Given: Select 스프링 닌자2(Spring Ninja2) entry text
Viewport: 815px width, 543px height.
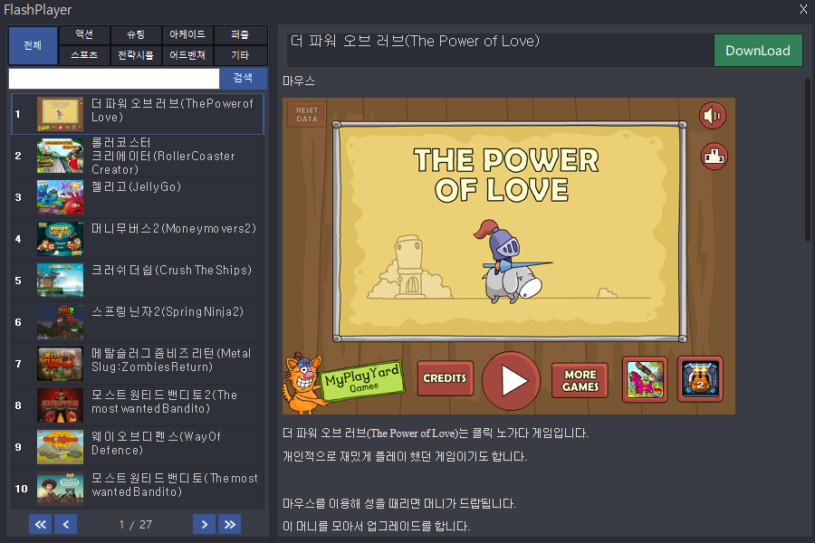Looking at the screenshot, I should (168, 311).
